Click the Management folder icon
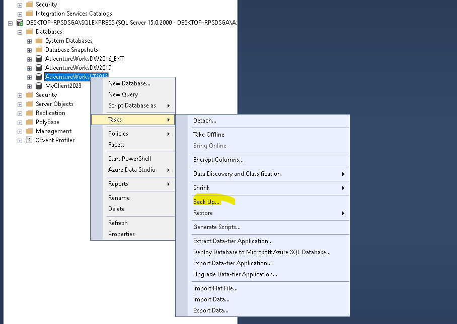This screenshot has width=457, height=324. (29, 131)
